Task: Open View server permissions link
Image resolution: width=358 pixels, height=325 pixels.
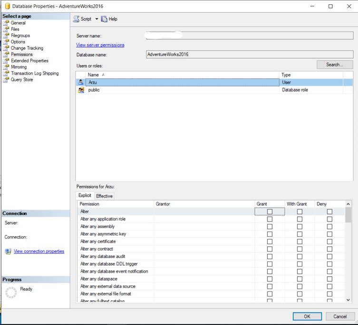Action: click(100, 45)
